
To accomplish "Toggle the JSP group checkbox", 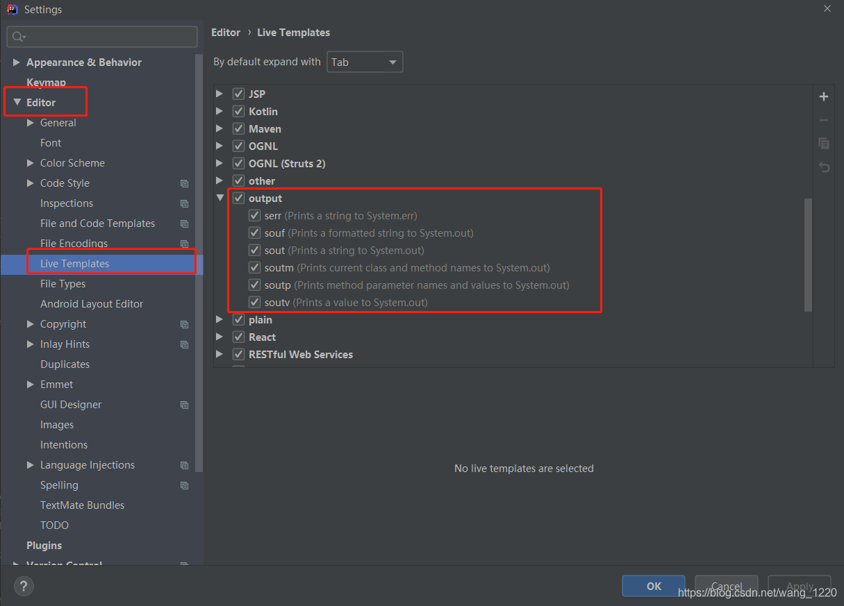I will click(x=239, y=94).
